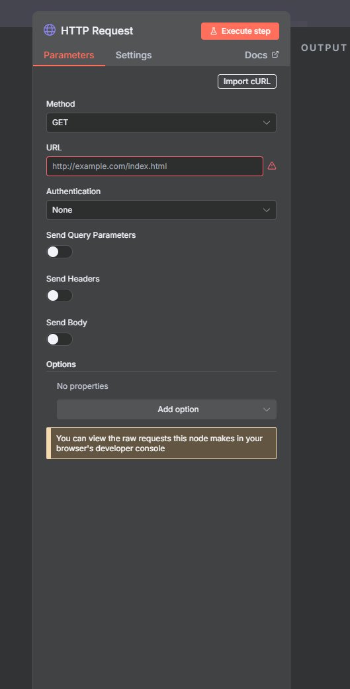This screenshot has width=350, height=689.
Task: Switch to the Parameters tab
Action: [x=69, y=56]
